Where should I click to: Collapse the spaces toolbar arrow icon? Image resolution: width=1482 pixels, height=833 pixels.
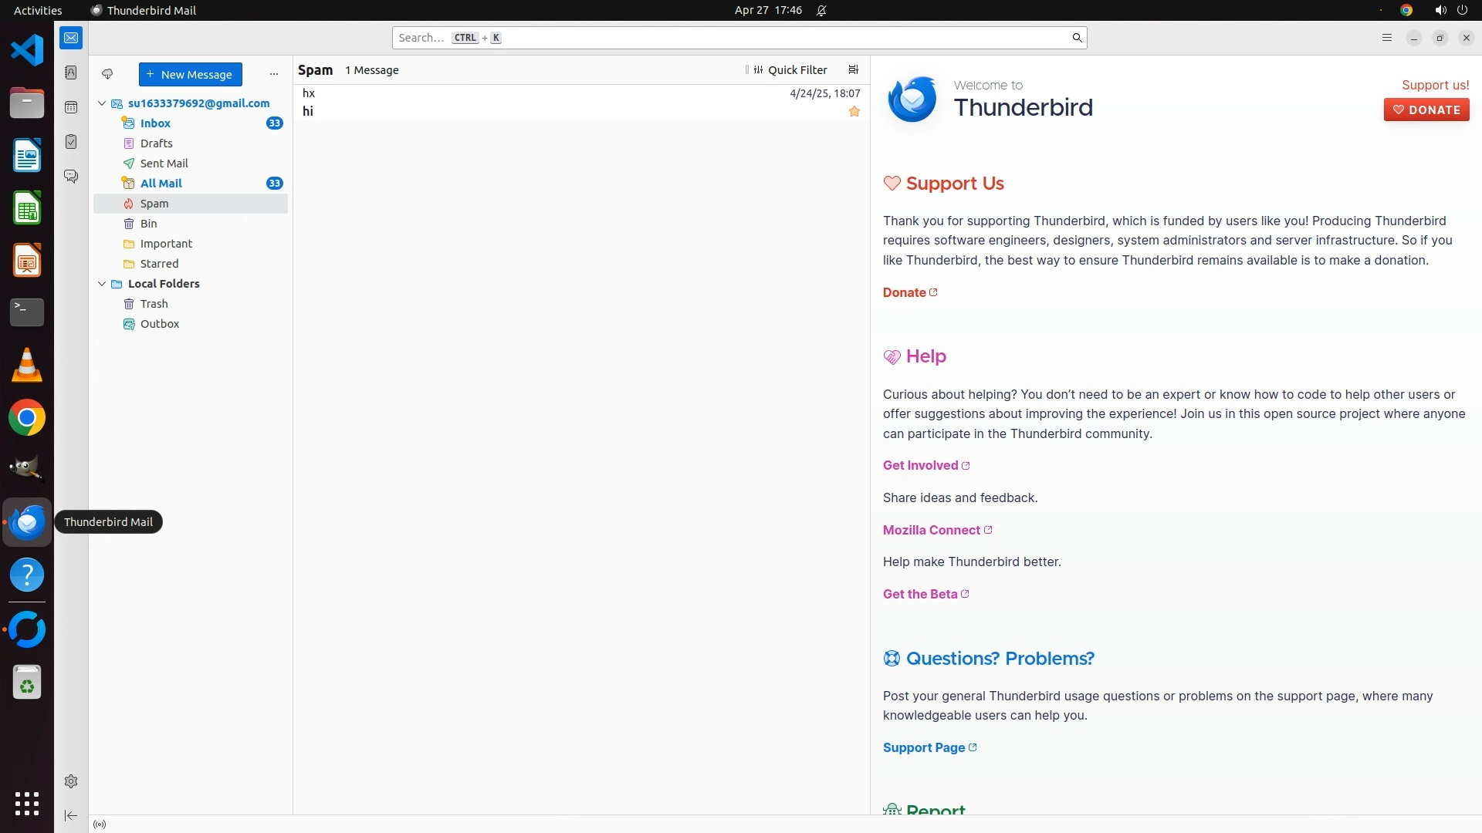pyautogui.click(x=71, y=815)
